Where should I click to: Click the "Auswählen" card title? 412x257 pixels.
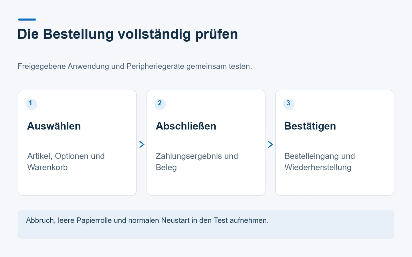(x=54, y=126)
